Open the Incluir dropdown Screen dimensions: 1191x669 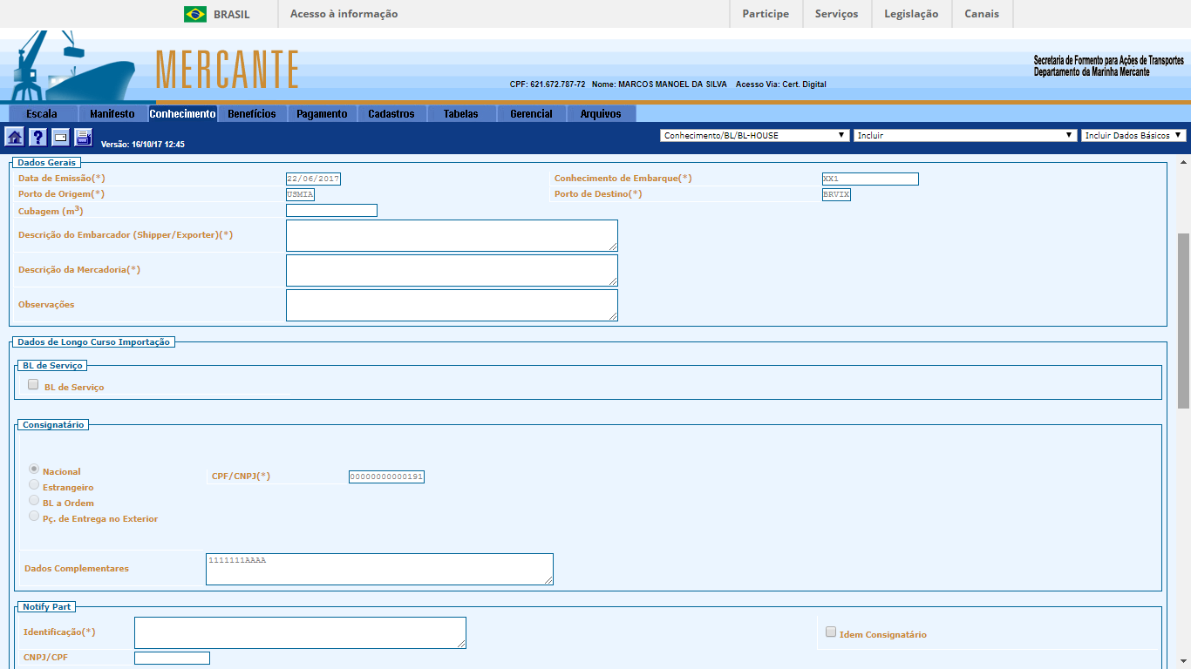(x=965, y=135)
